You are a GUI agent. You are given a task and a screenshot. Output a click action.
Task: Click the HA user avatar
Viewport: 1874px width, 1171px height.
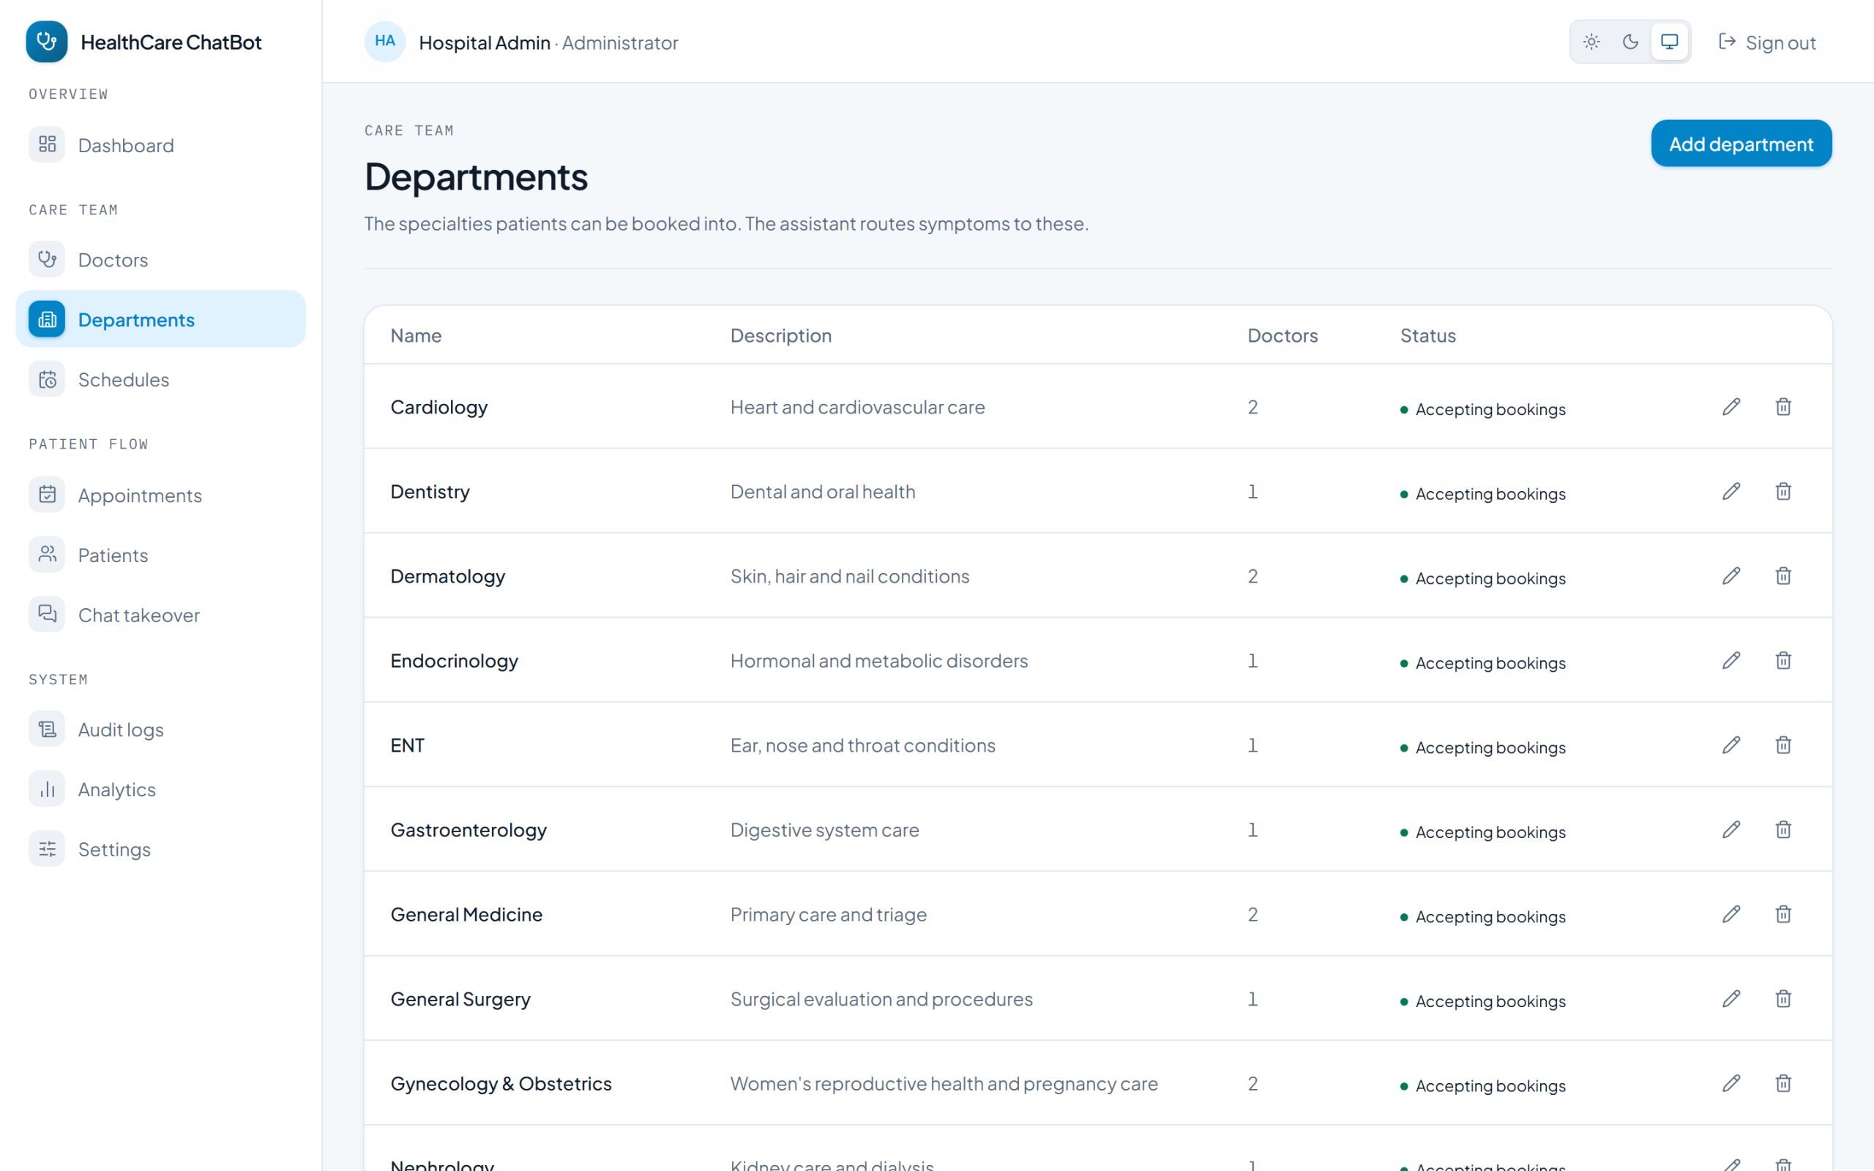385,42
